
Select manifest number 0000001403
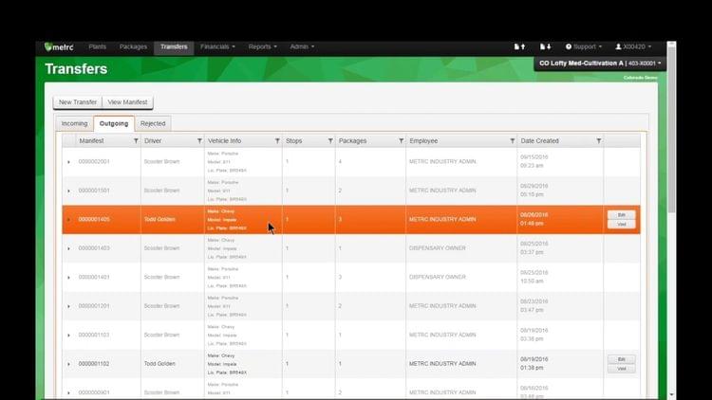click(x=94, y=248)
